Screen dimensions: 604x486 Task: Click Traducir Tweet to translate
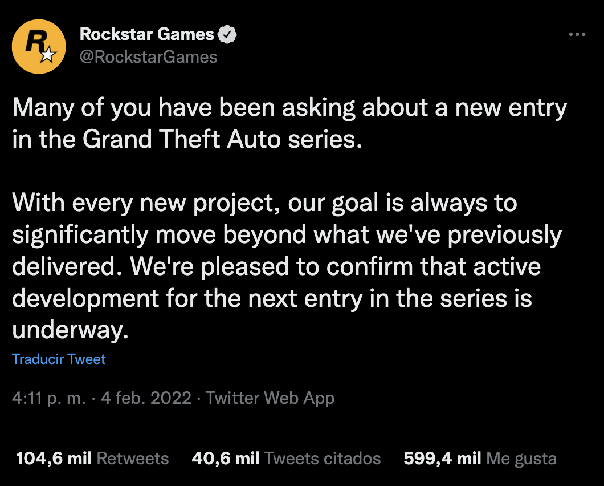pos(59,359)
